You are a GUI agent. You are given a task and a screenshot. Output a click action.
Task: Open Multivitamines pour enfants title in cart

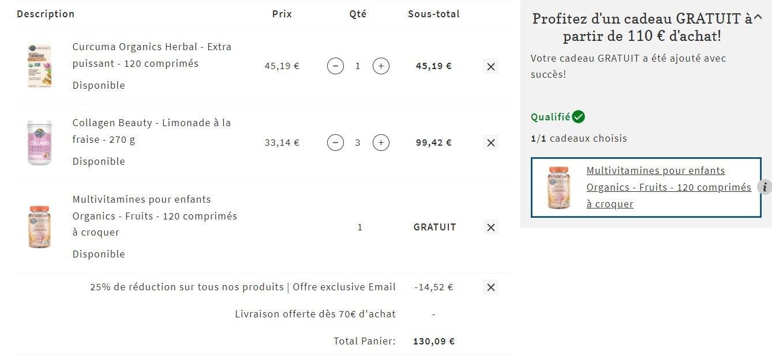pos(155,216)
